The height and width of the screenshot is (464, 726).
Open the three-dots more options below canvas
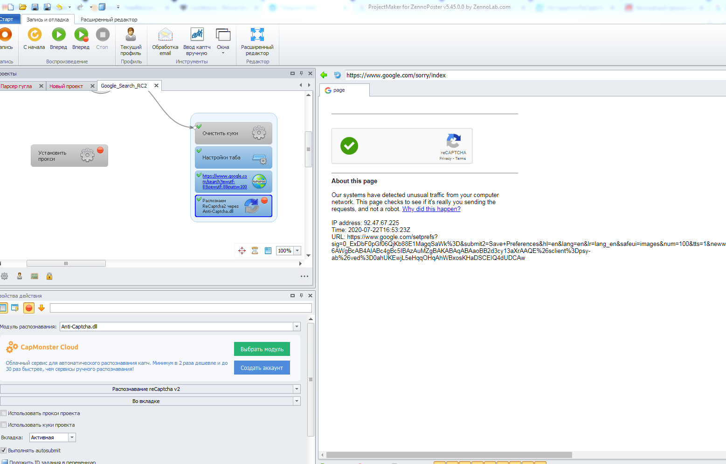[304, 276]
